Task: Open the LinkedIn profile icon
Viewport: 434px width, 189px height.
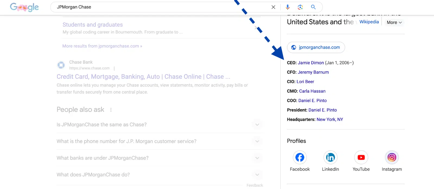Action: 330,157
